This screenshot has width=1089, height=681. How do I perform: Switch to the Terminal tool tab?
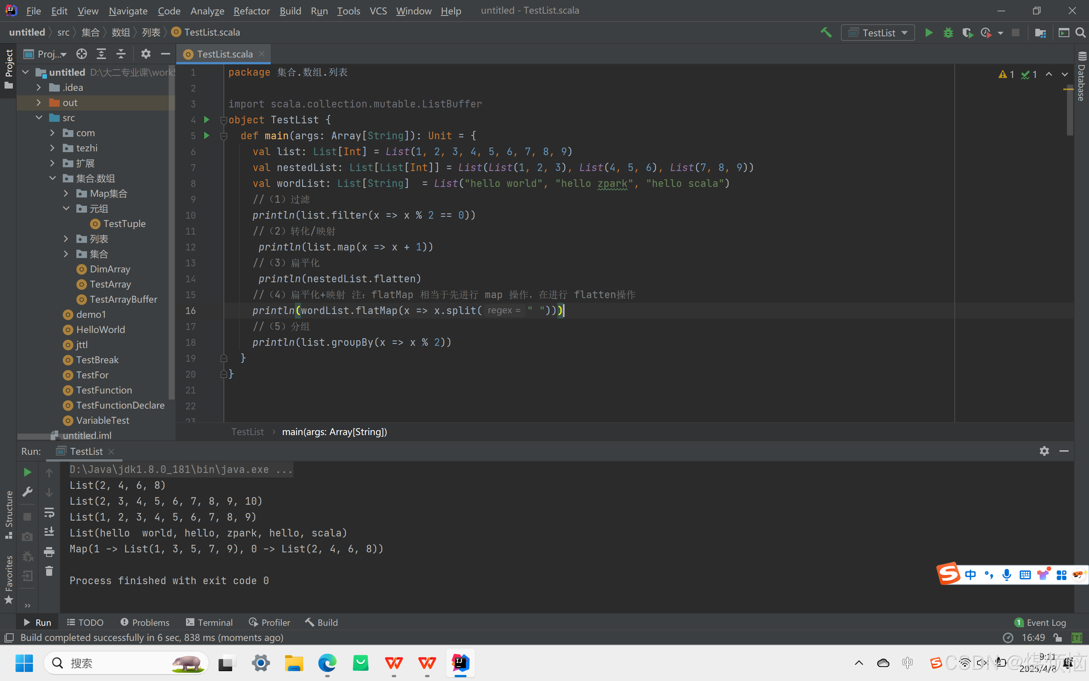[x=209, y=622]
